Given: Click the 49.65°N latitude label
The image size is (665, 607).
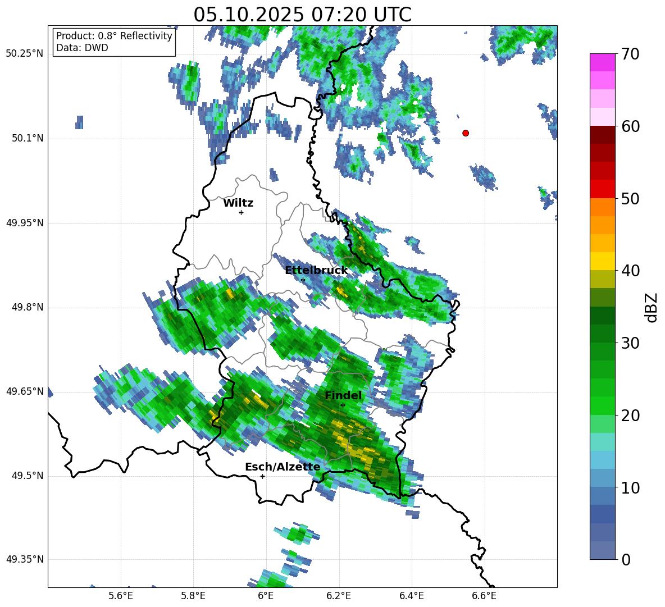Looking at the screenshot, I should [25, 391].
